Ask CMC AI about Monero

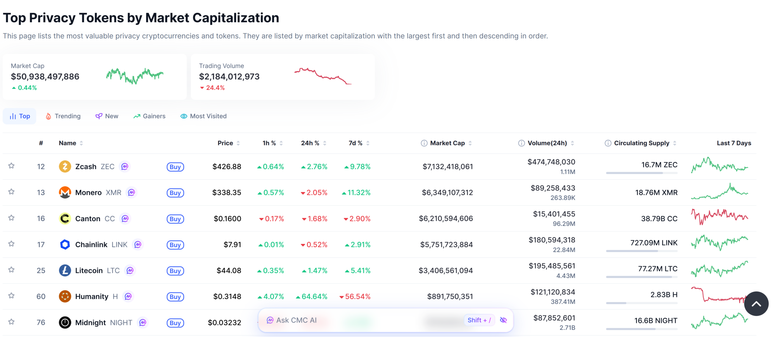coord(131,192)
